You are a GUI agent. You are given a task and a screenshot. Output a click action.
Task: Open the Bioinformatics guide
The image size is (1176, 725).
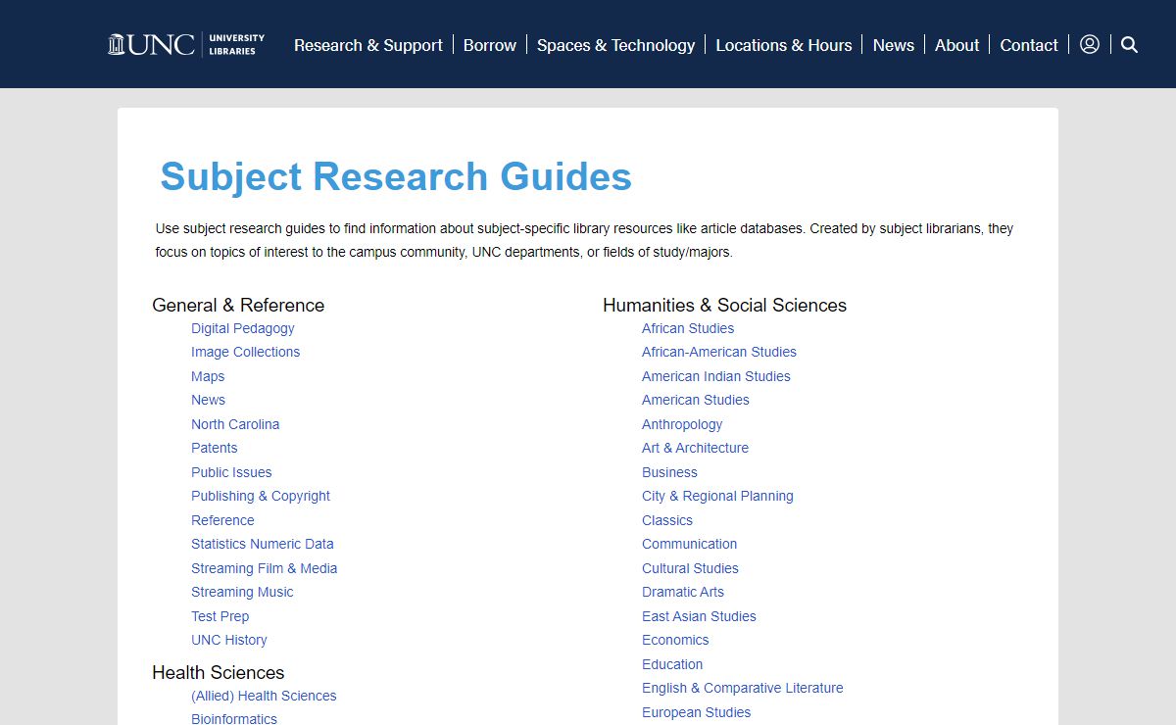[x=234, y=718]
